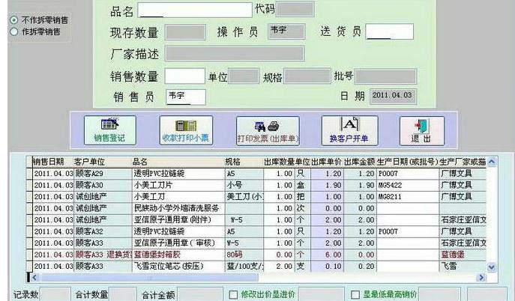Select the 作拆零销售 radio option
Screen dimensions: 515x301
click(x=13, y=31)
